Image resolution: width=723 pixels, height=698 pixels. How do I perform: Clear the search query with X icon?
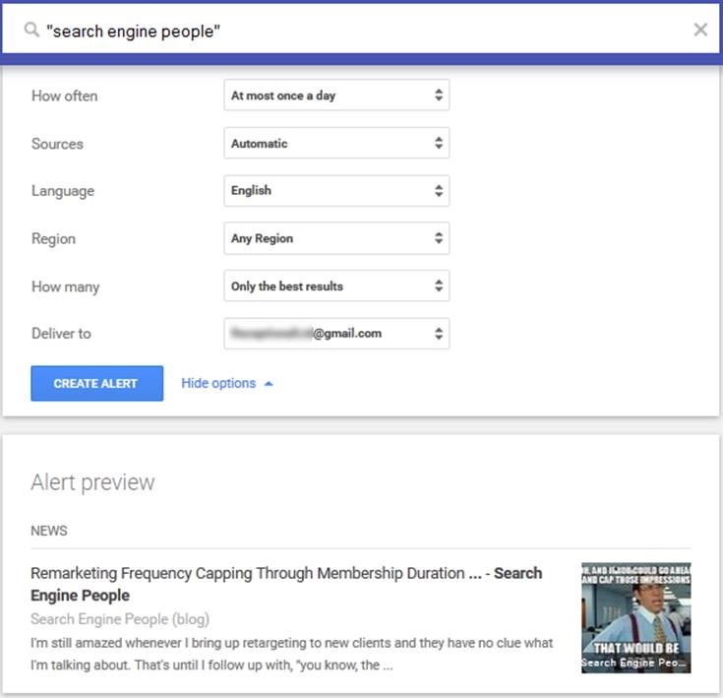click(699, 30)
